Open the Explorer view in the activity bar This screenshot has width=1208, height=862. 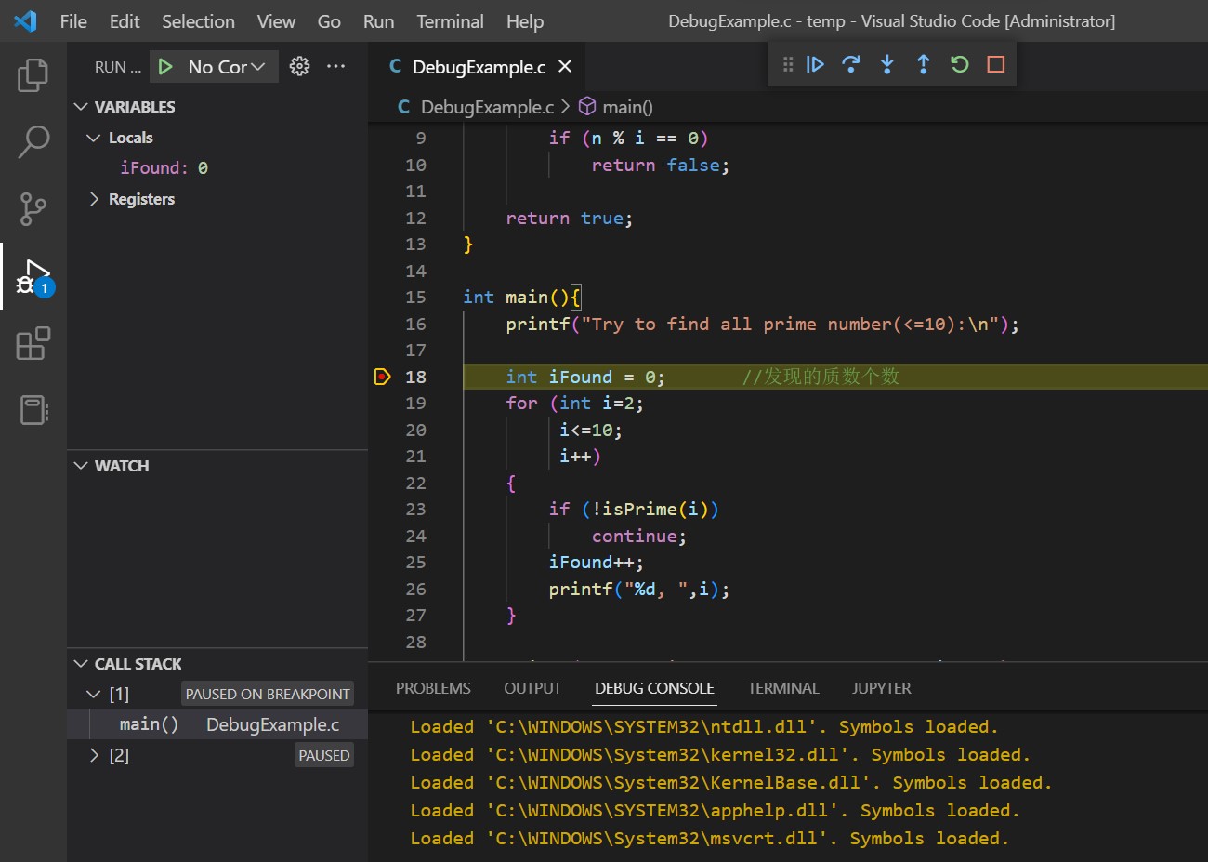33,75
